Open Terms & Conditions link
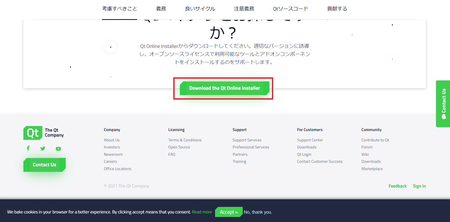The image size is (450, 222). click(185, 140)
